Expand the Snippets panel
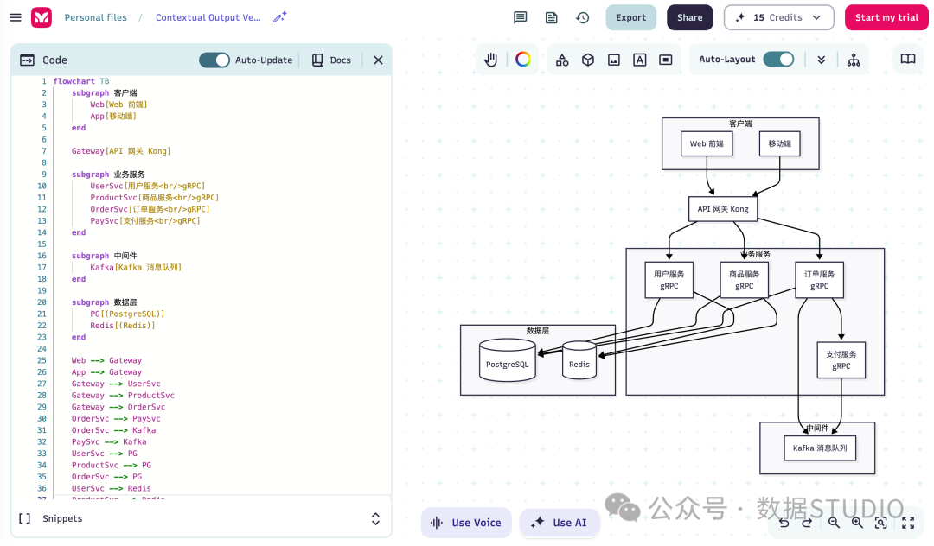The height and width of the screenshot is (546, 934). coord(376,518)
